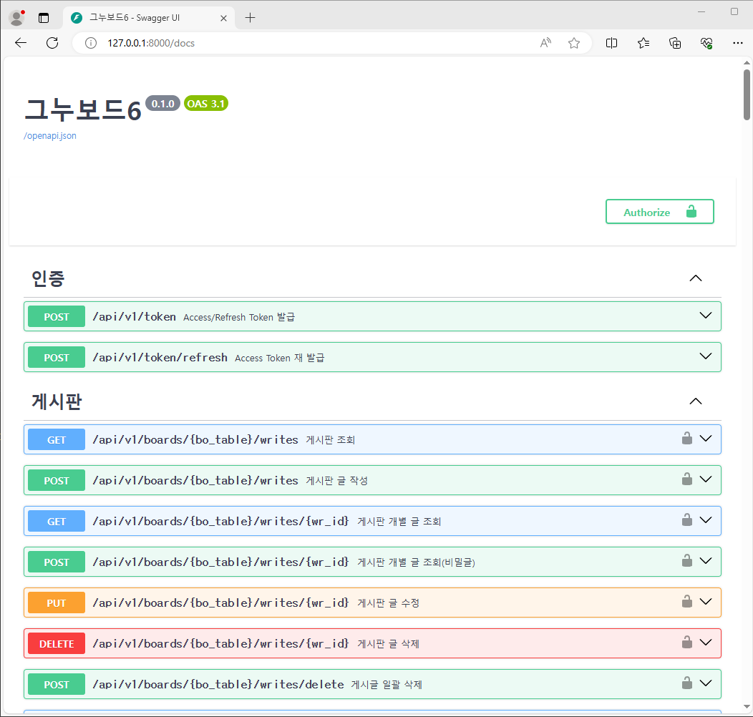Click lock icon on PUT 게시판 글 수정 row

(x=686, y=602)
